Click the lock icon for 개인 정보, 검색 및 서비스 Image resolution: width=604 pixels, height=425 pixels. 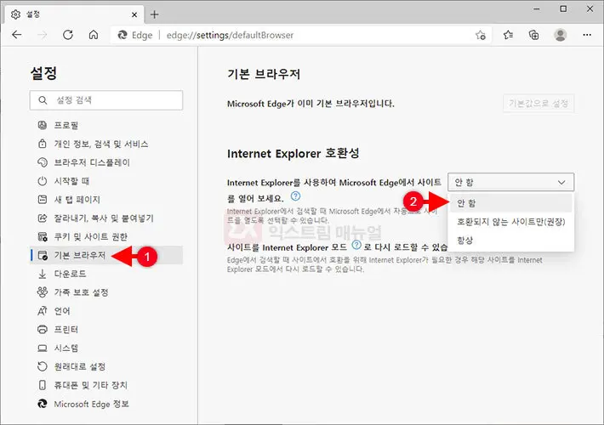tap(43, 144)
